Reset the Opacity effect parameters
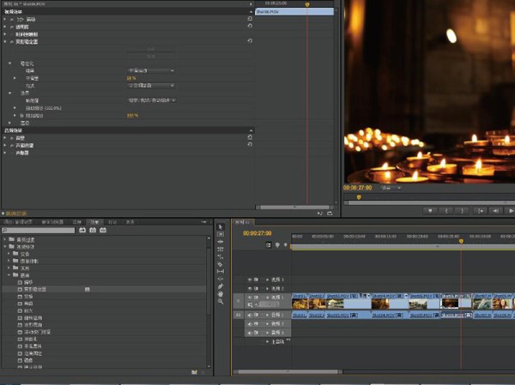This screenshot has height=385, width=515. [x=250, y=26]
